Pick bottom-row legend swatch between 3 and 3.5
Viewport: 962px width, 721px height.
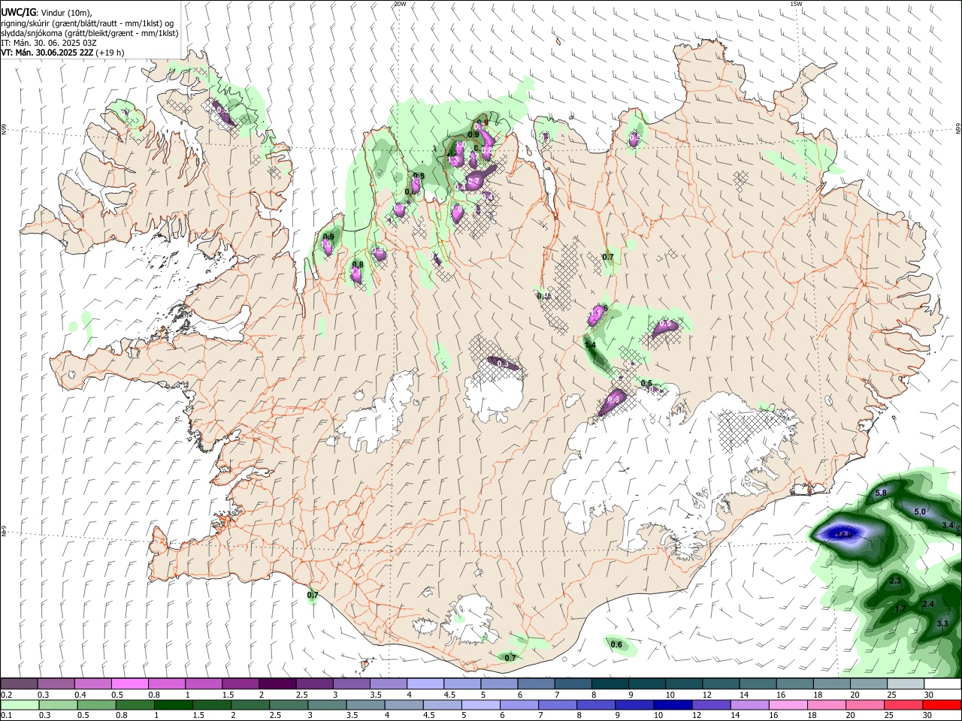point(326,704)
